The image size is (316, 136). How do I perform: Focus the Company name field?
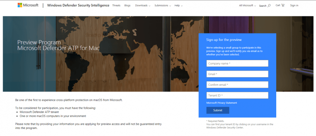click(x=238, y=63)
